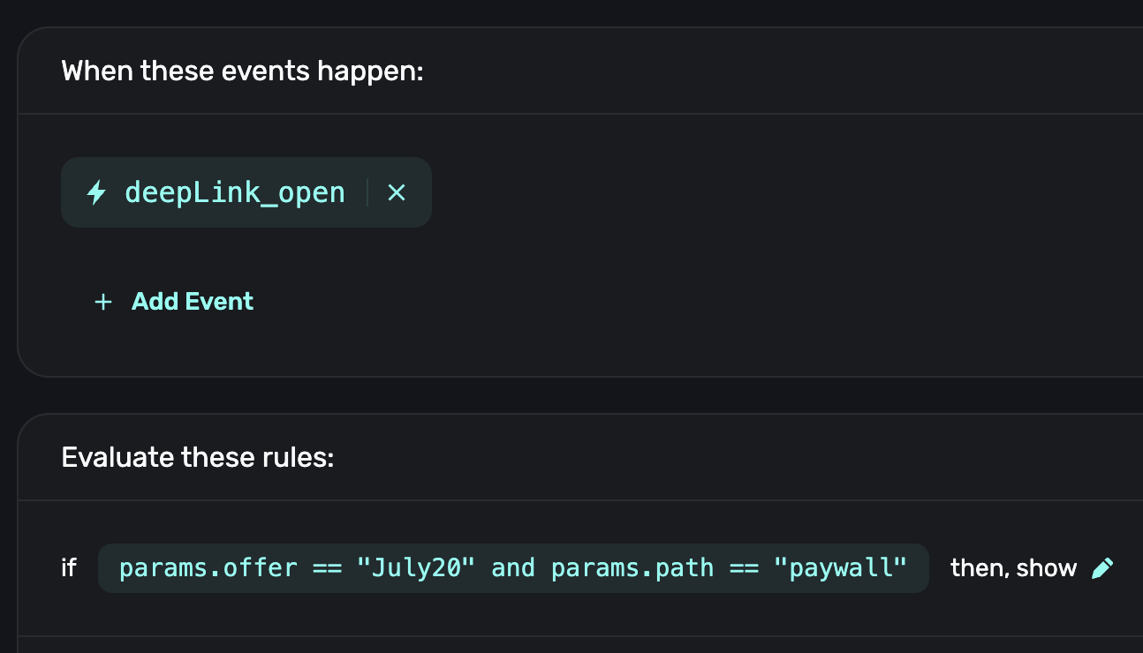Click the "if" keyword before the rule
Image resolution: width=1143 pixels, height=653 pixels.
(69, 568)
